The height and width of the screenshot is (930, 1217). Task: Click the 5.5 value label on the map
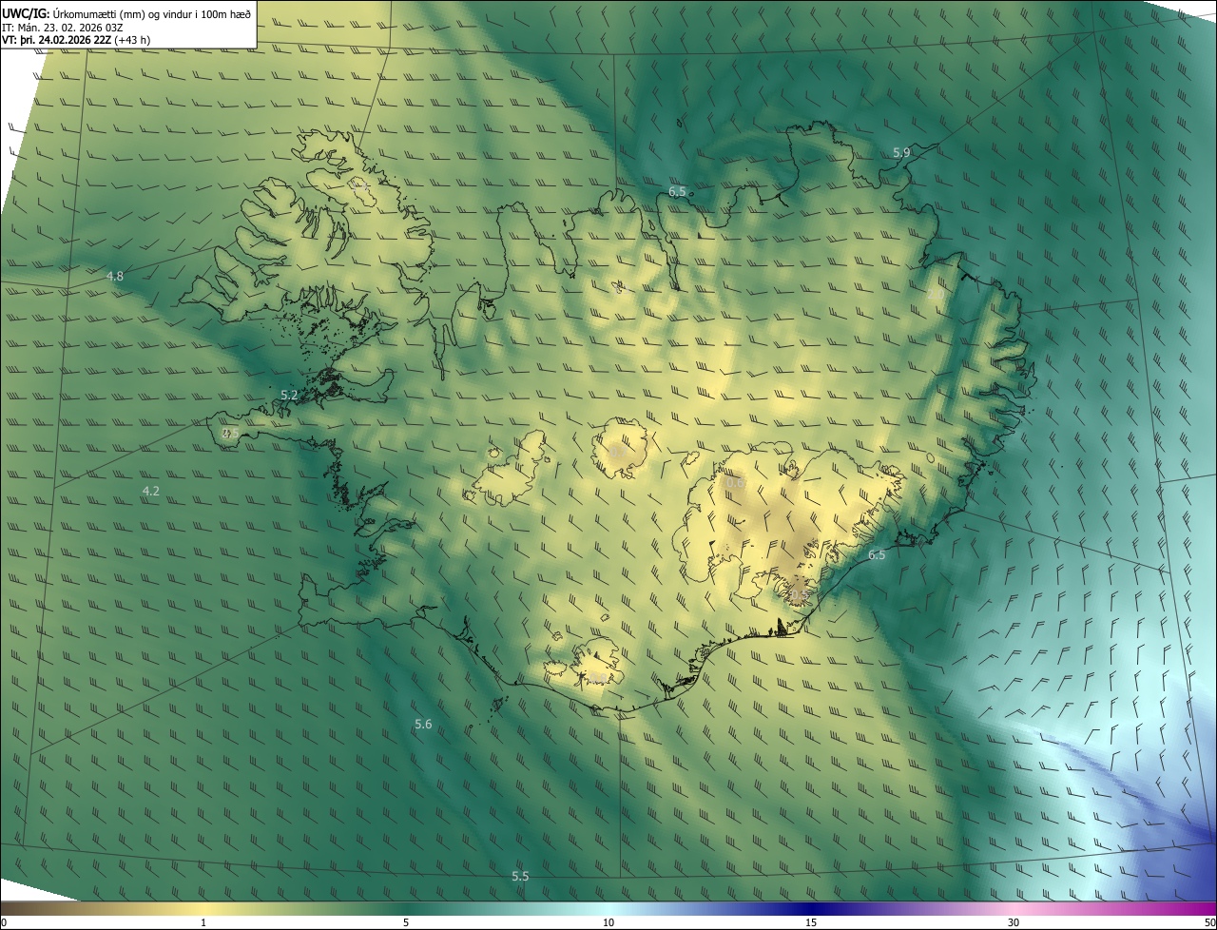pyautogui.click(x=520, y=876)
